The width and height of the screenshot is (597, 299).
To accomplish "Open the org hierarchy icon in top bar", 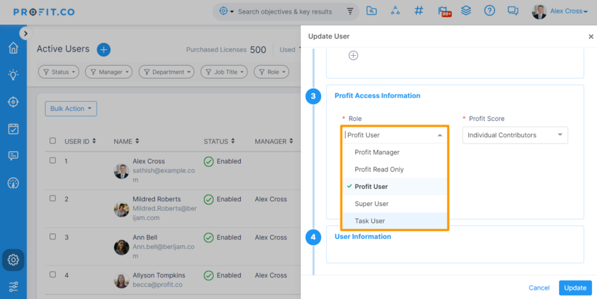I will (x=395, y=11).
